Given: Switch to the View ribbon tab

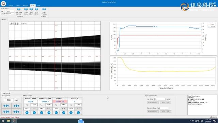Looking at the screenshot, I should pos(38,5).
